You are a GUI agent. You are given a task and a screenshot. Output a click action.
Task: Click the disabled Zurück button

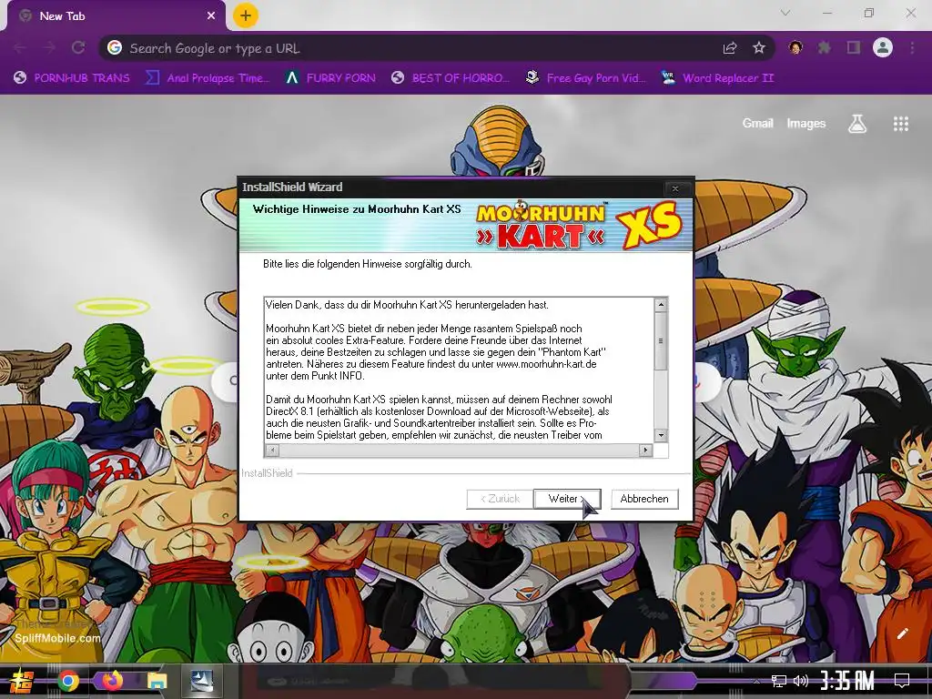pos(500,499)
